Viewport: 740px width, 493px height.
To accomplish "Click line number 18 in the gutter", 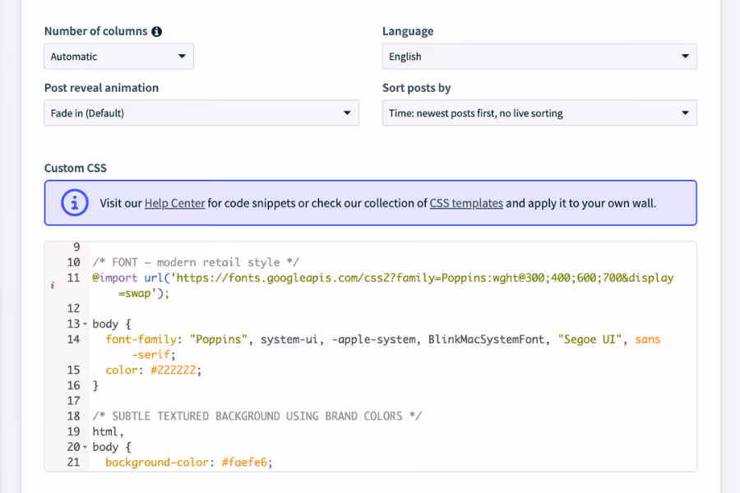I will 74,416.
